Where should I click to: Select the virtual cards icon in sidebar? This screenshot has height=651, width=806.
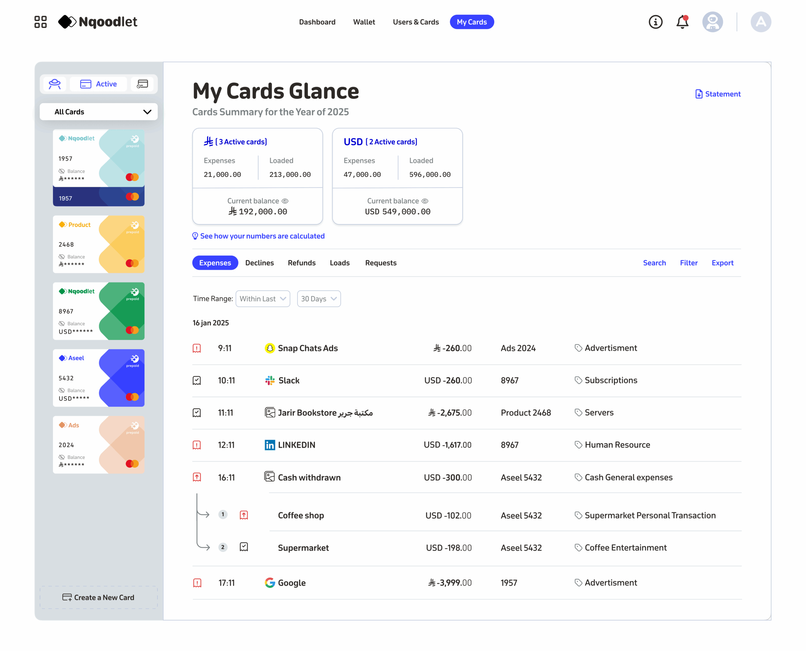tap(142, 84)
